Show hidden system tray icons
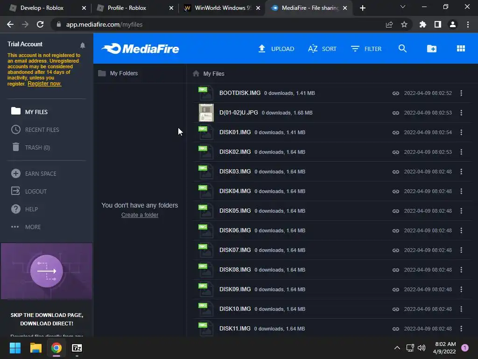 pyautogui.click(x=397, y=348)
